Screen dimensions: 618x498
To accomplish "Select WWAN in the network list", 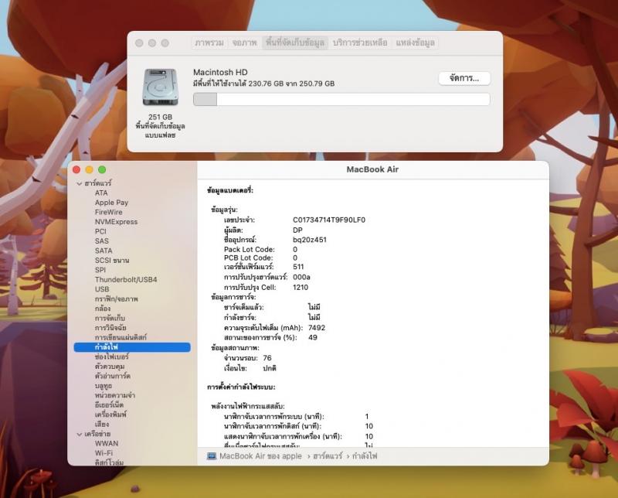I will (107, 444).
